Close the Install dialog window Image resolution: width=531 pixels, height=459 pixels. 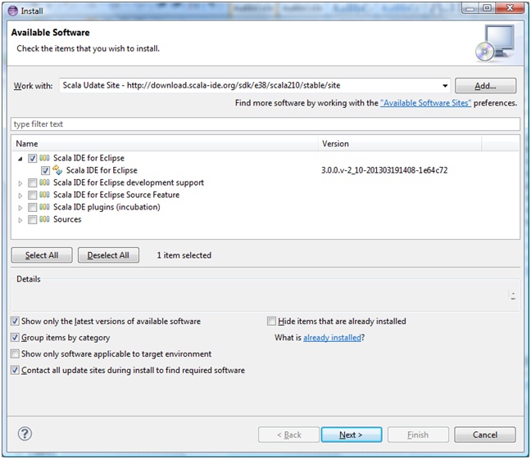click(x=510, y=8)
